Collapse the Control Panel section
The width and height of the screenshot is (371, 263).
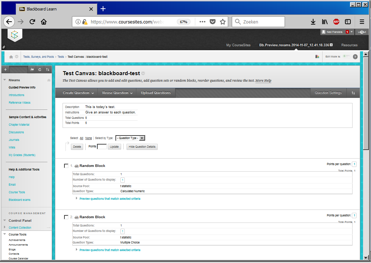click(4, 220)
